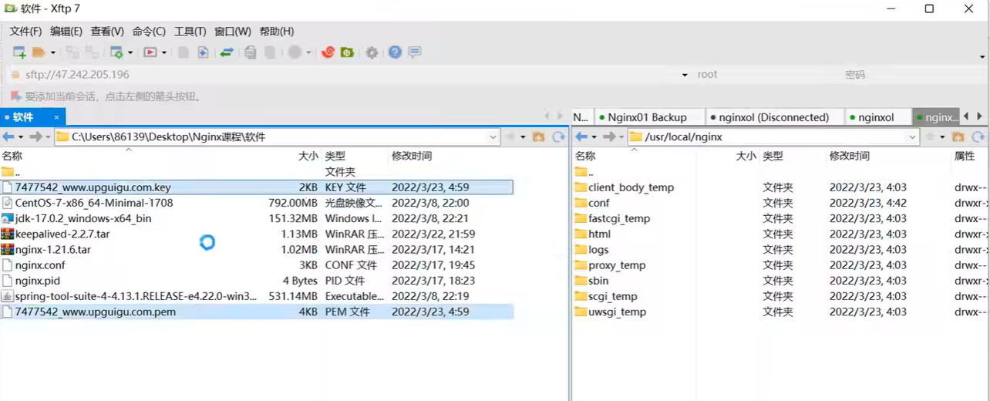Expand the /usr/local/nginx path dropdown

click(913, 136)
